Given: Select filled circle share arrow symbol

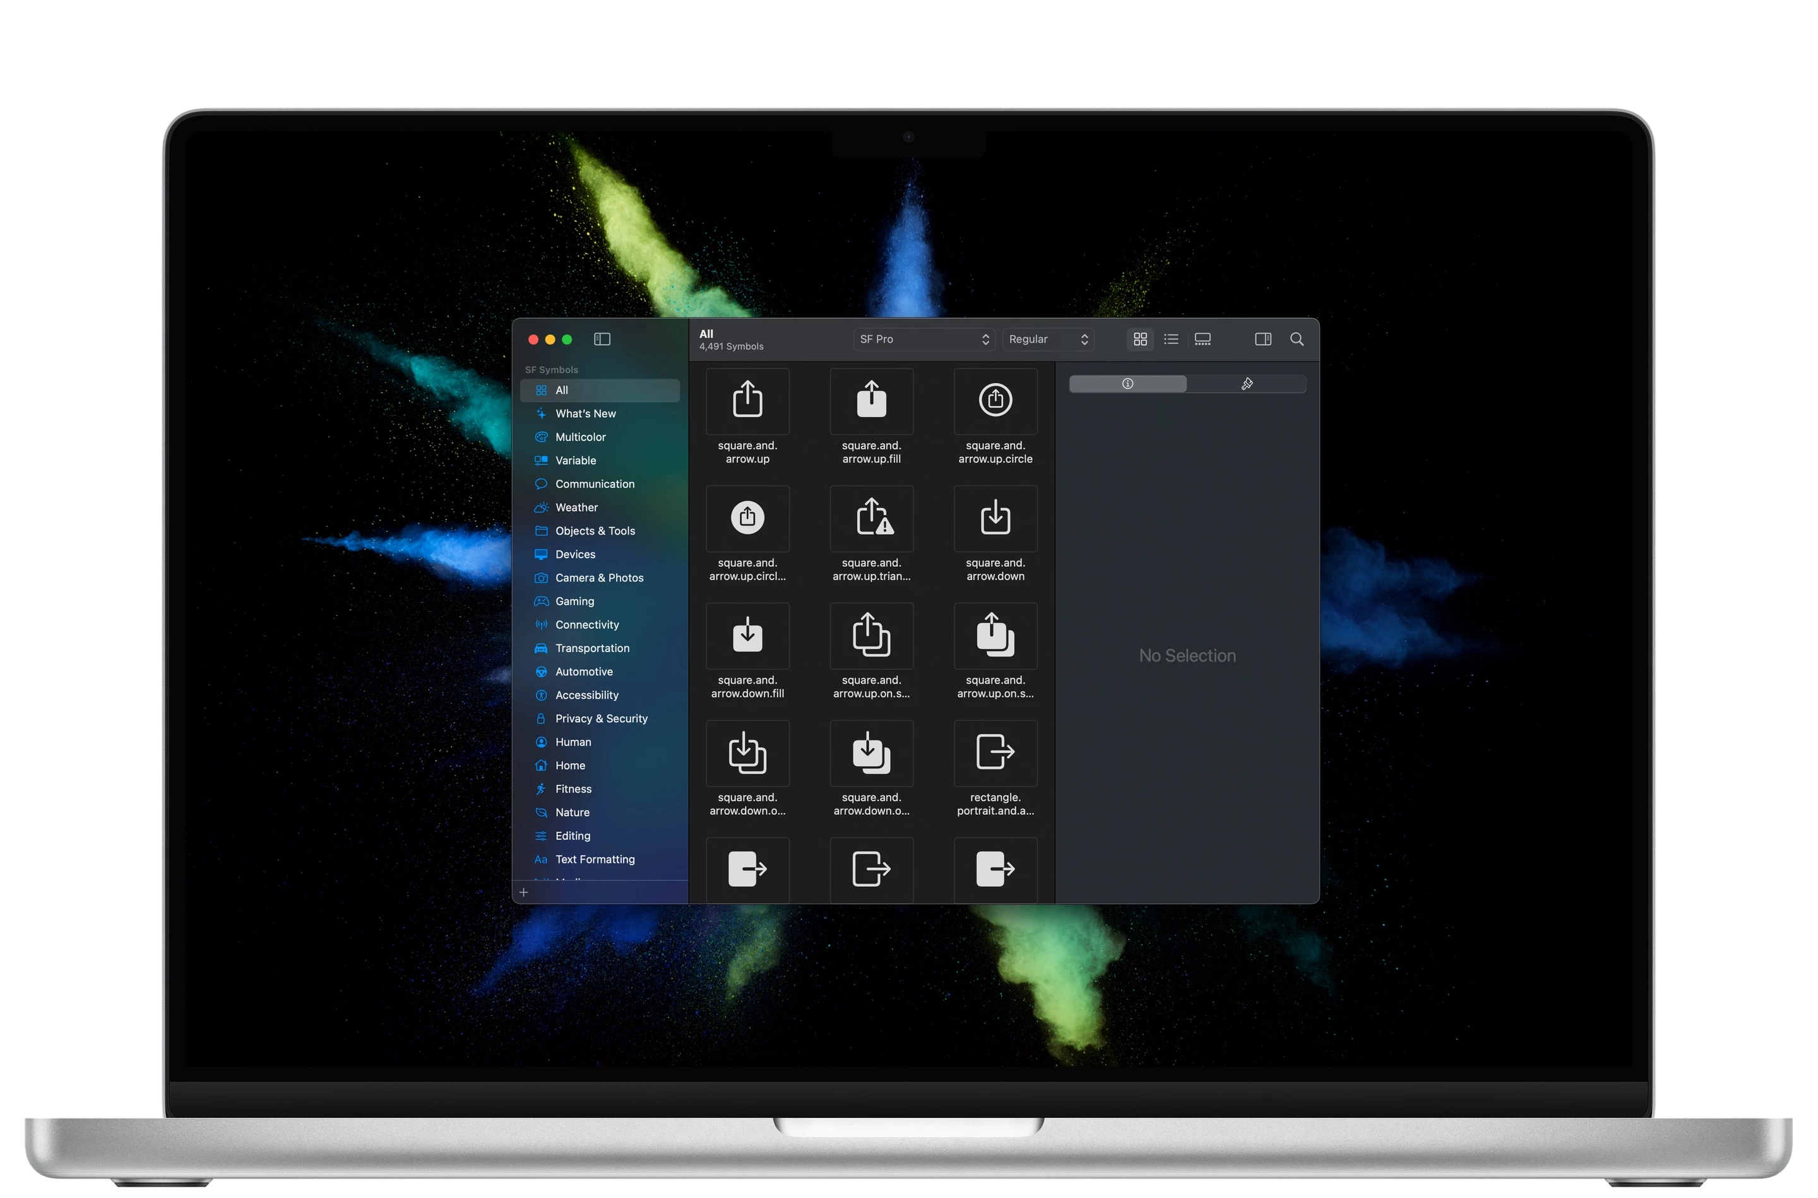Looking at the screenshot, I should tap(747, 519).
